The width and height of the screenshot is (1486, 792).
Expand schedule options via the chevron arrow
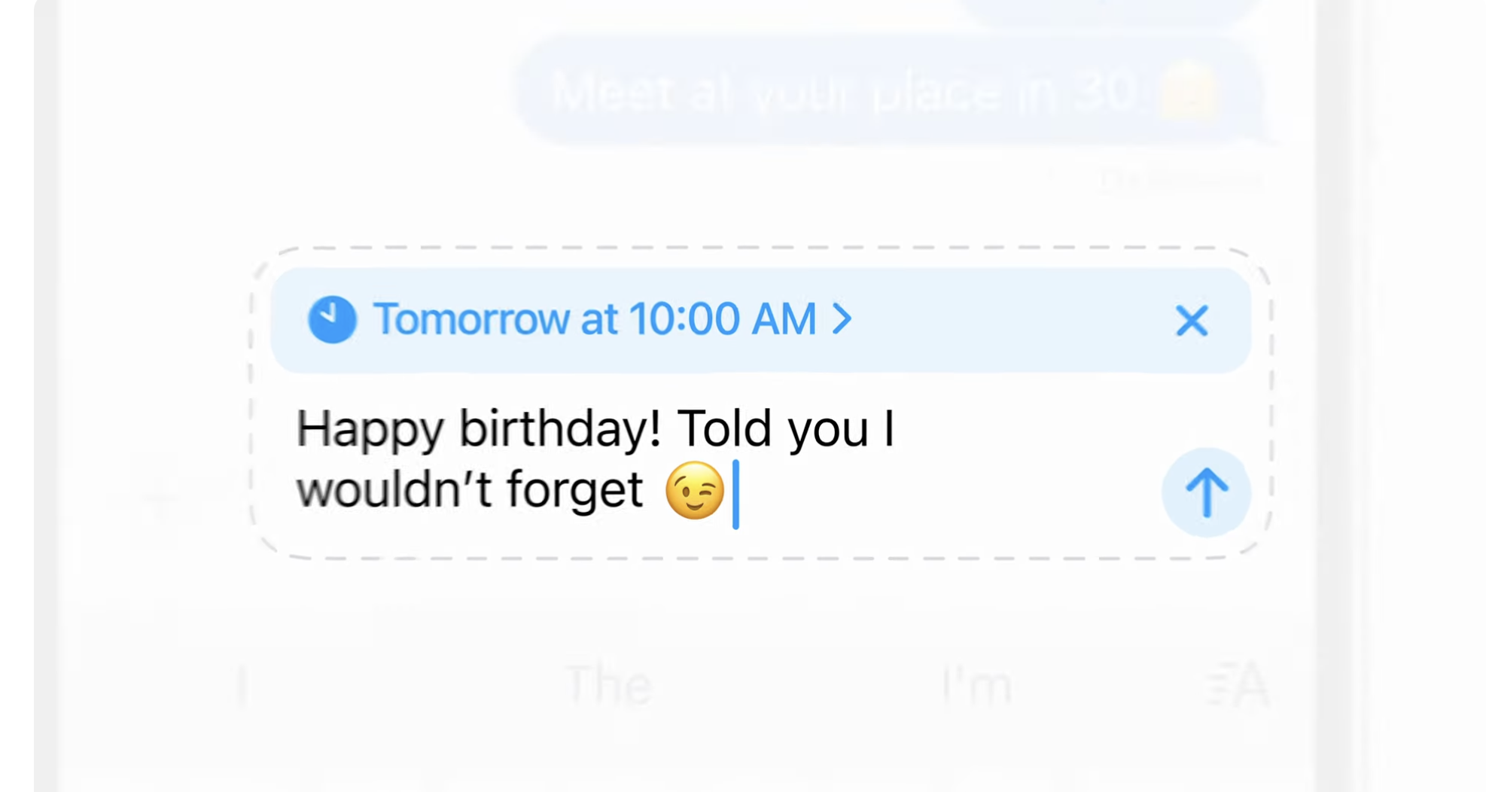pyautogui.click(x=842, y=319)
